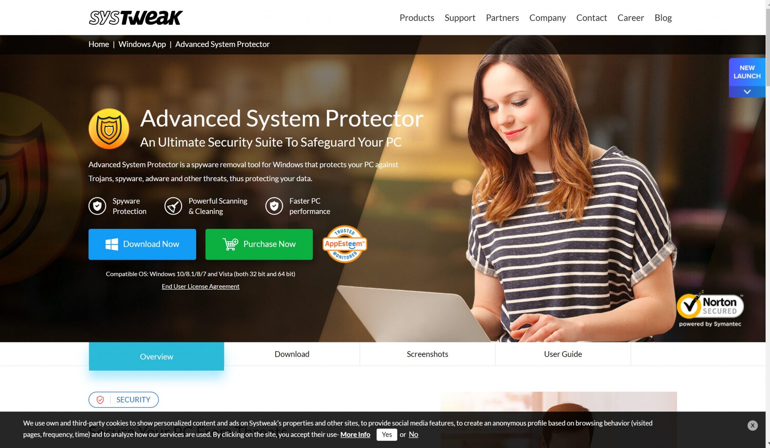The width and height of the screenshot is (770, 448).
Task: Select the Overview tab
Action: coord(156,356)
